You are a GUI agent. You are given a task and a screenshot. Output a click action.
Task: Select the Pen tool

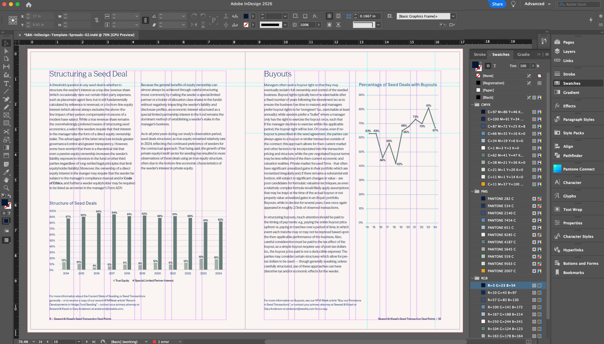(x=6, y=99)
